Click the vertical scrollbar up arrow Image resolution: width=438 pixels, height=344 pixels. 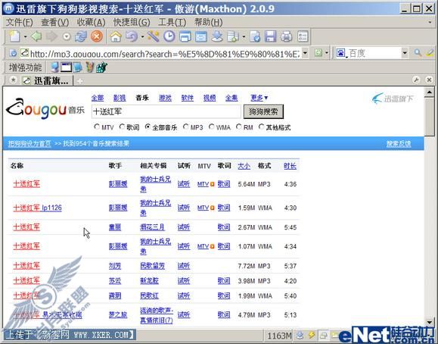pyautogui.click(x=429, y=92)
